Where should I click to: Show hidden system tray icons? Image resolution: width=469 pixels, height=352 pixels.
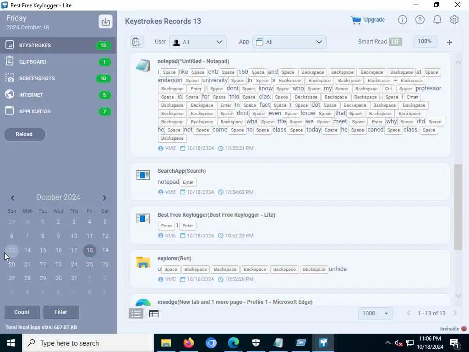(387, 343)
